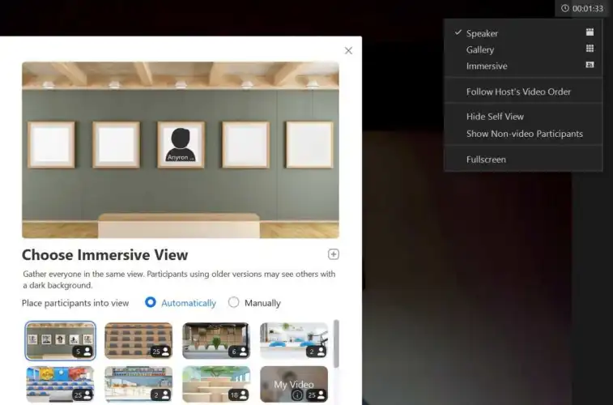613x405 pixels.
Task: Select Manually placement radio button
Action: (234, 302)
